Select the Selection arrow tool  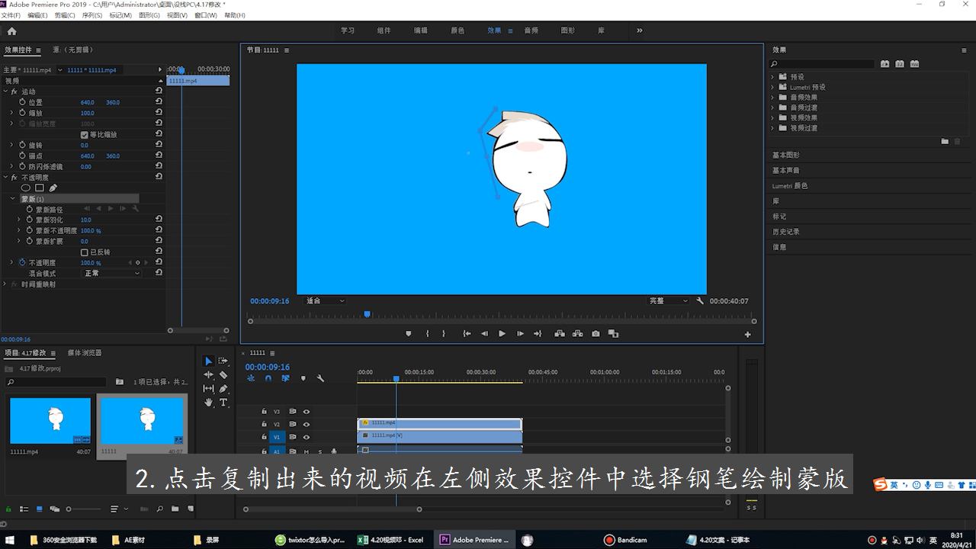(208, 361)
